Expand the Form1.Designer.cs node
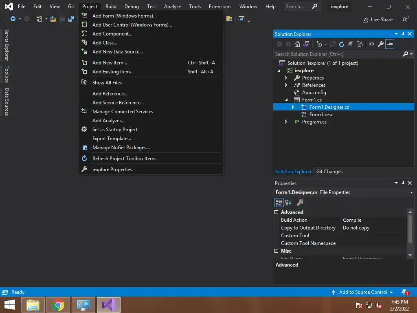The height and width of the screenshot is (313, 417). tap(293, 107)
